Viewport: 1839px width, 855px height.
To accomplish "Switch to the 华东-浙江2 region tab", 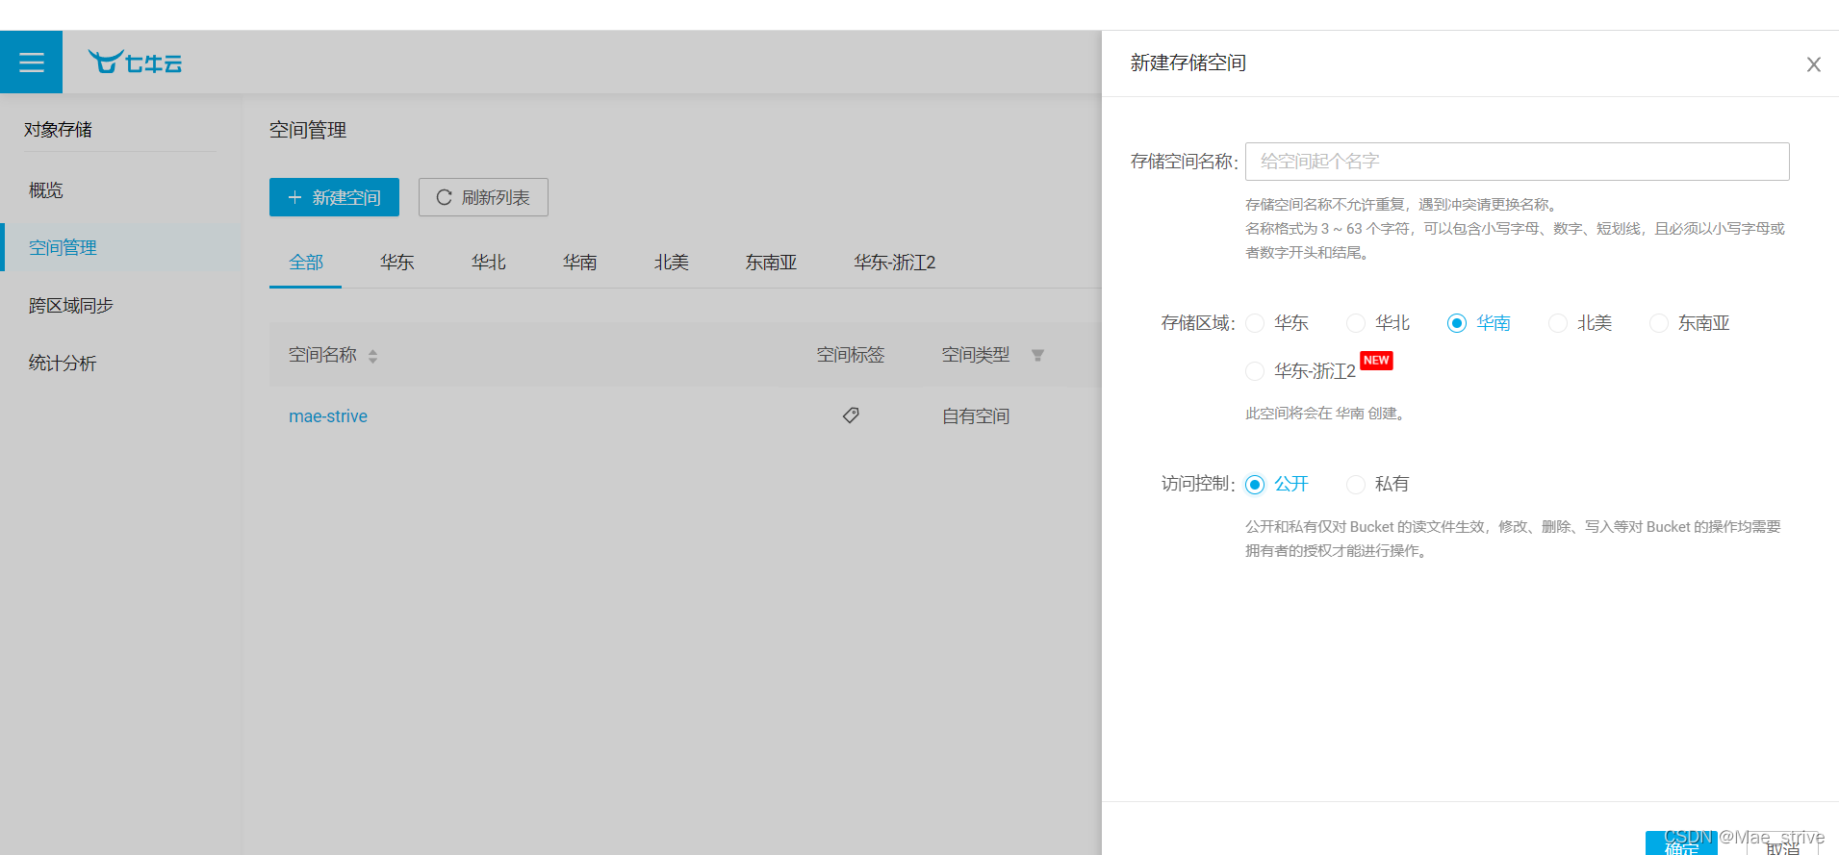I will click(894, 263).
